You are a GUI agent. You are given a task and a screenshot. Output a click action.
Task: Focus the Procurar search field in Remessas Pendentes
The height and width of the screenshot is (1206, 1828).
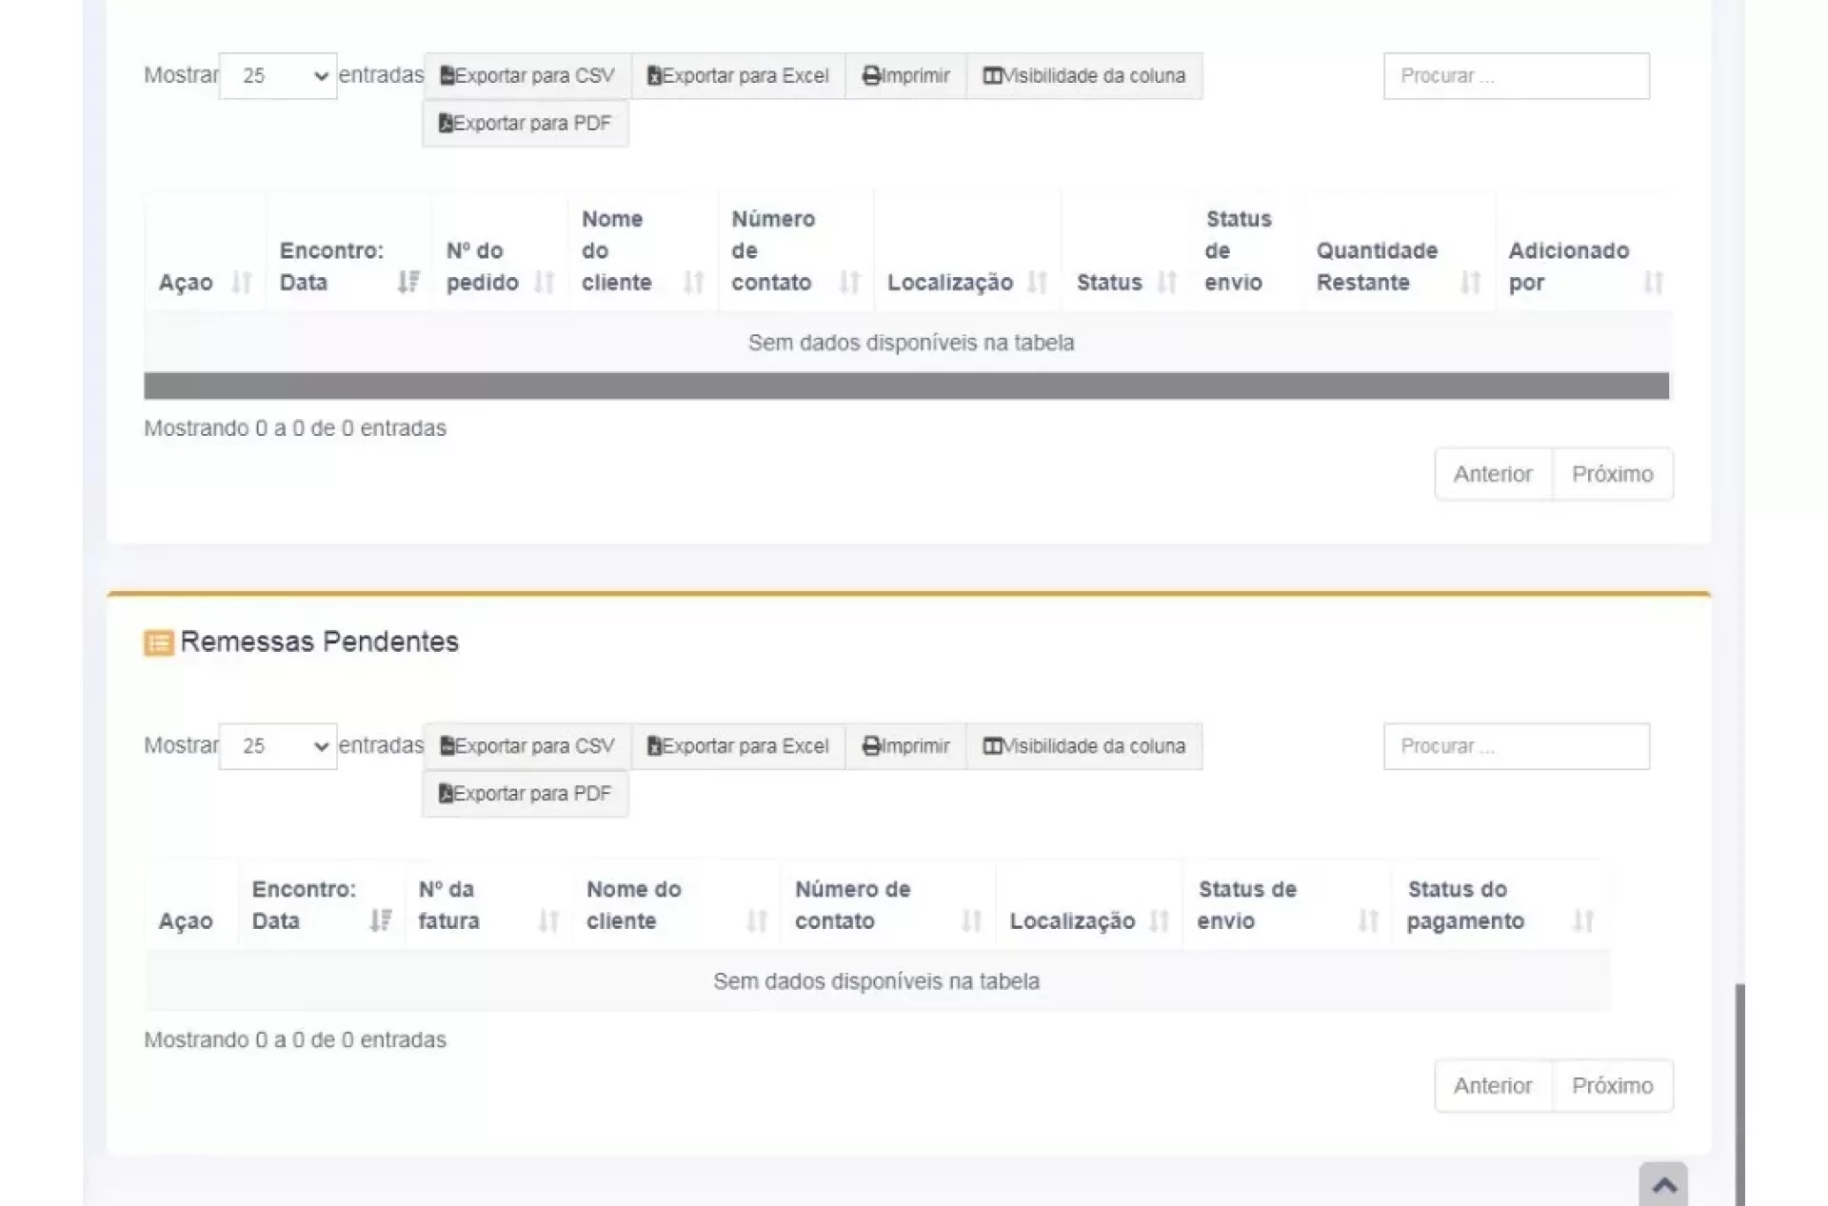point(1516,746)
